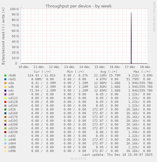
Task: Click the rbd0 current write value '11.81k'
Action: tap(50, 75)
